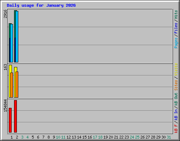Click the 'Hits' legend label

pyautogui.click(x=176, y=14)
